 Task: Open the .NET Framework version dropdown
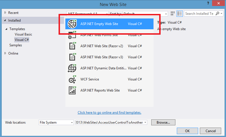(88, 14)
